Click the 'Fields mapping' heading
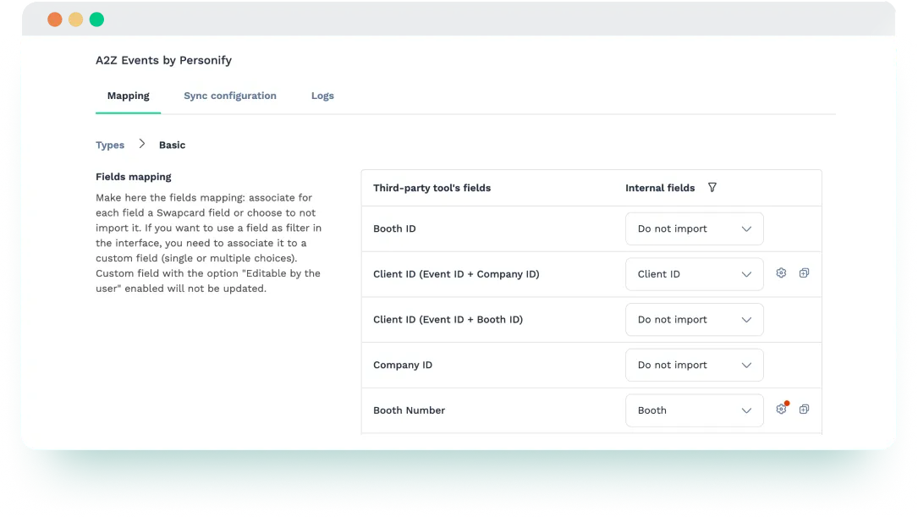Screen dimensions: 918x517 point(134,177)
